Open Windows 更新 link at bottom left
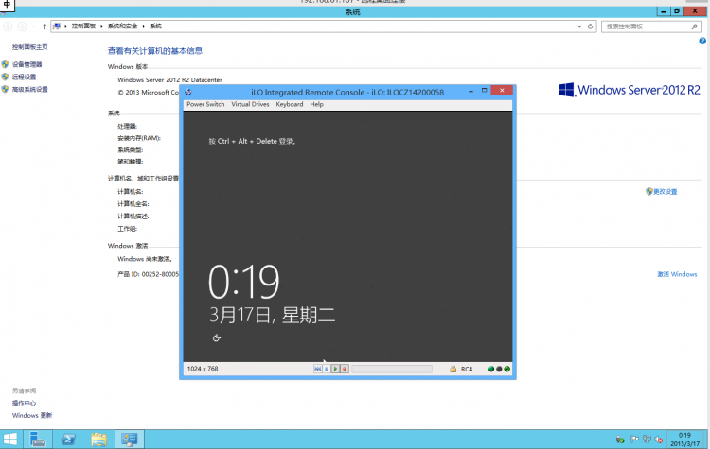This screenshot has height=449, width=710. click(x=32, y=415)
